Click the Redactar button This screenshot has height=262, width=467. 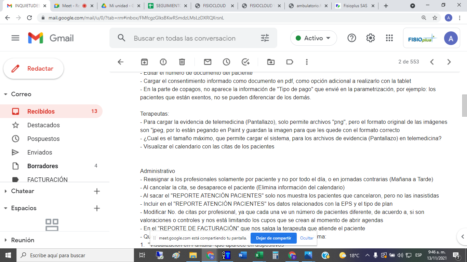click(34, 69)
